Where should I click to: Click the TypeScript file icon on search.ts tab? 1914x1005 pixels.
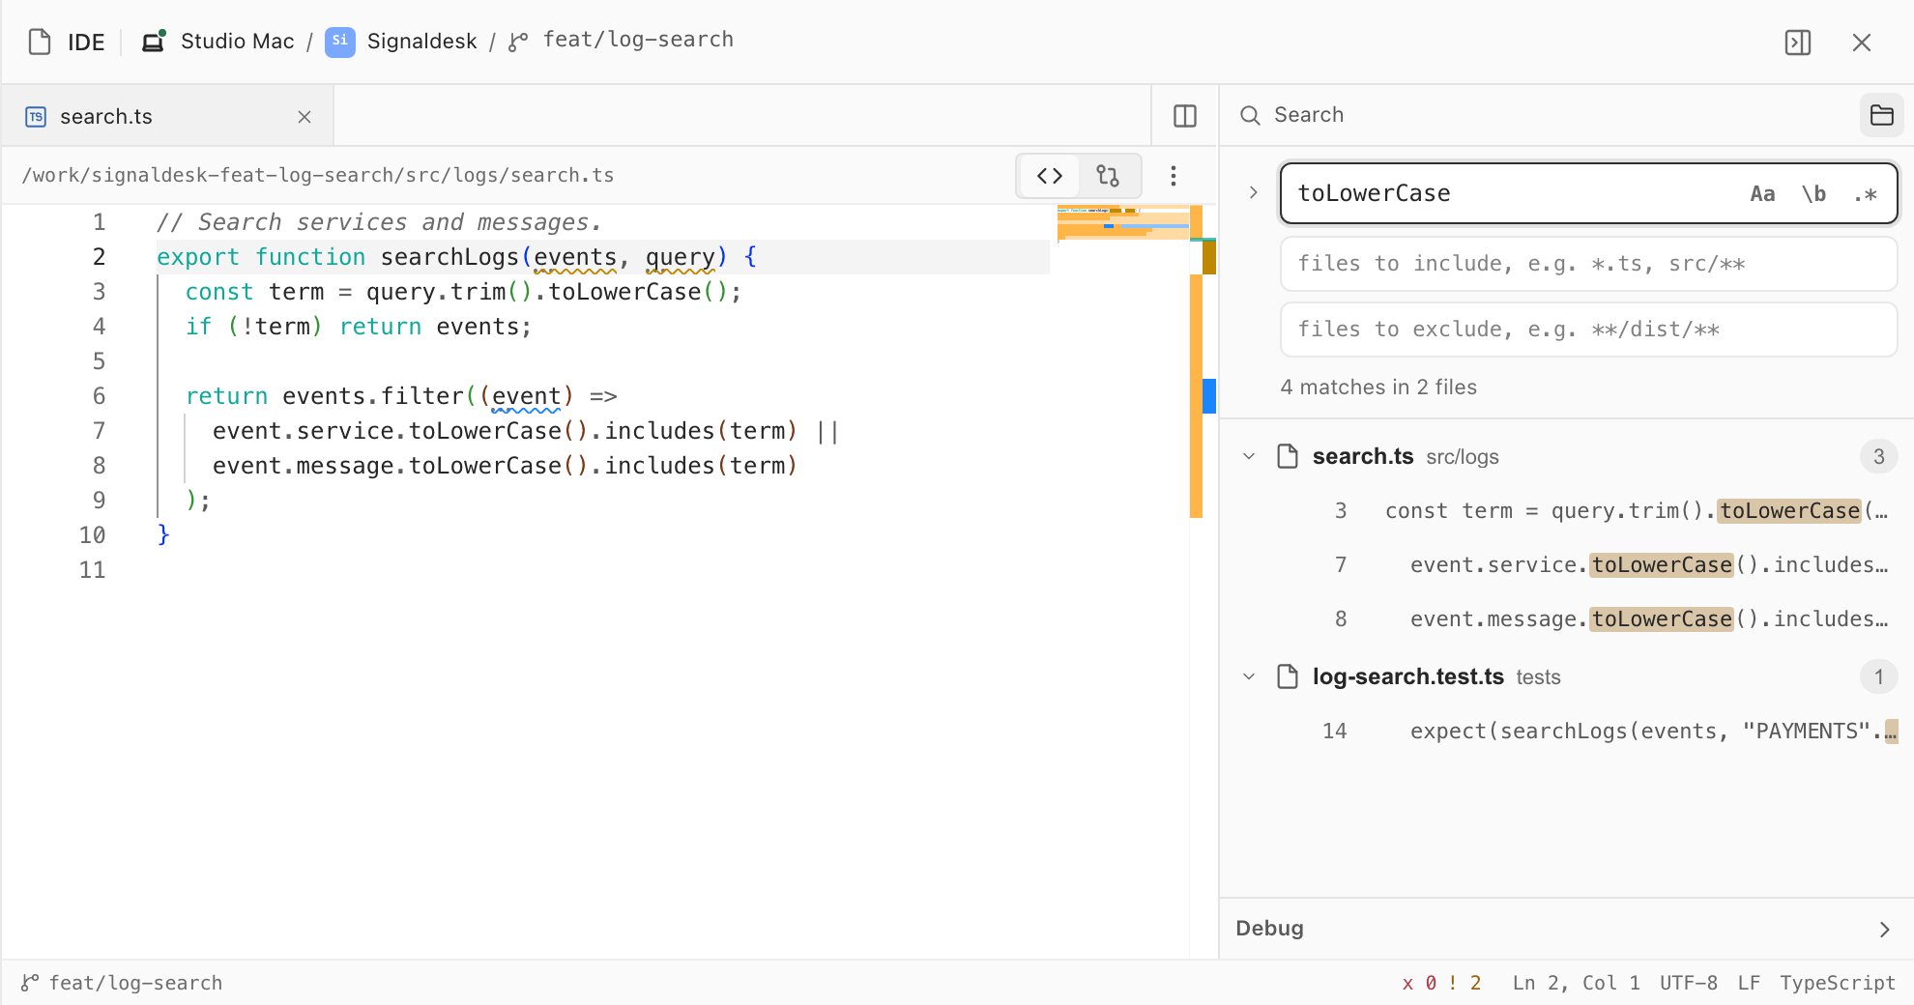pyautogui.click(x=36, y=117)
